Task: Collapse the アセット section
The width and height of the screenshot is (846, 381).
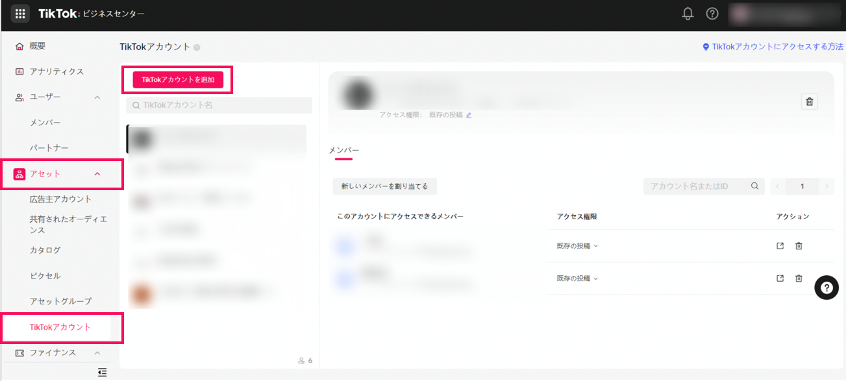Action: coord(97,174)
